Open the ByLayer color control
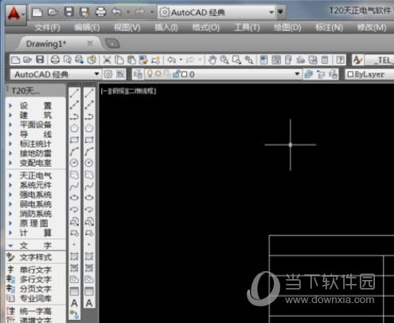 (x=369, y=74)
